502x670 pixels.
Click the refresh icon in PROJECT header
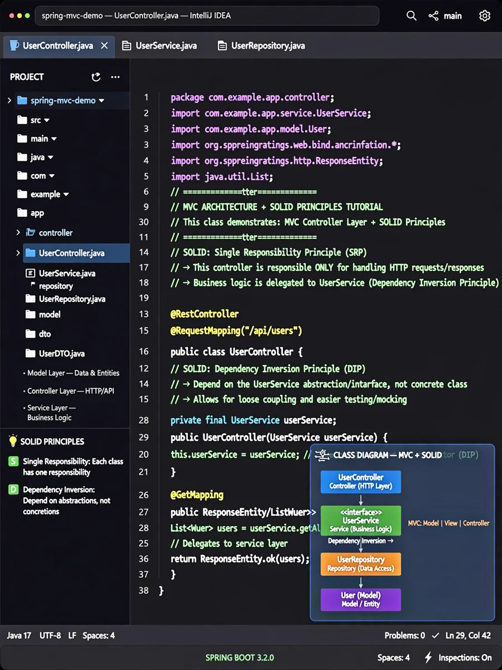(96, 77)
